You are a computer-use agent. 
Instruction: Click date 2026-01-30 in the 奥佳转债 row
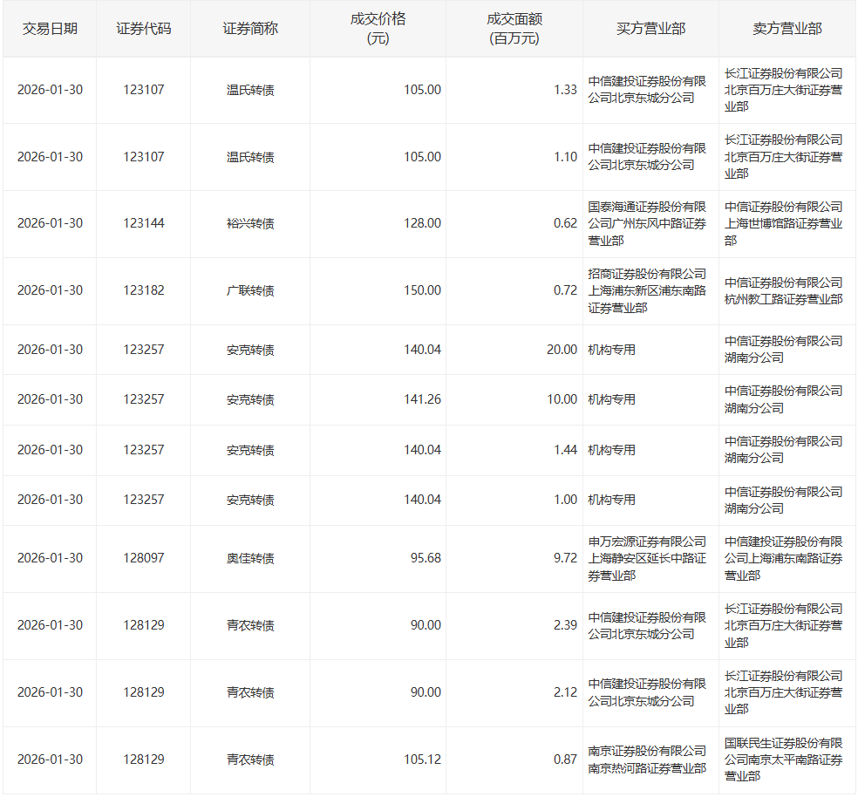(50, 558)
